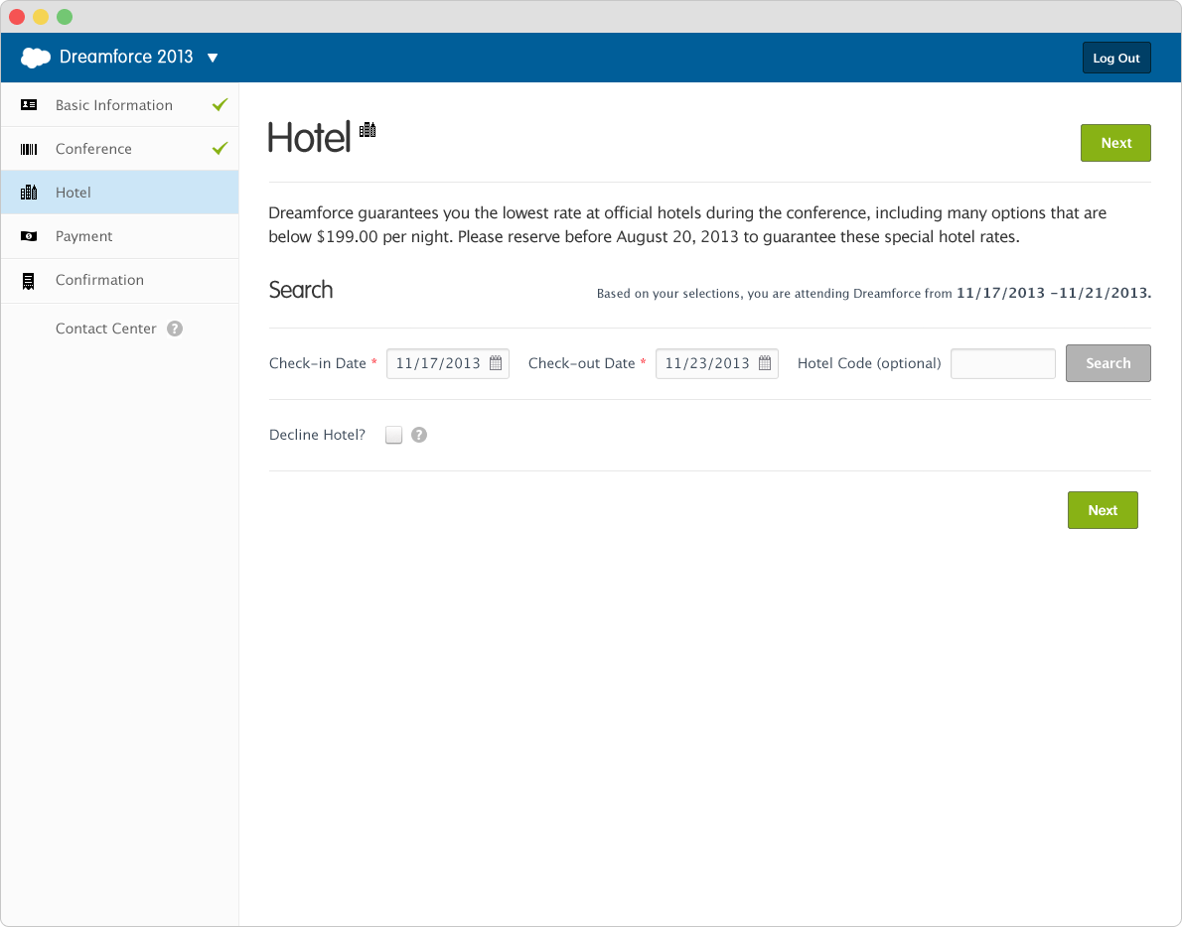This screenshot has width=1182, height=927.
Task: Click the Hotel page heading
Action: point(310,138)
